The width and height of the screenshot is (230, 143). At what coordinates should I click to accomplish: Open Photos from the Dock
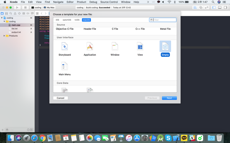click(x=89, y=138)
